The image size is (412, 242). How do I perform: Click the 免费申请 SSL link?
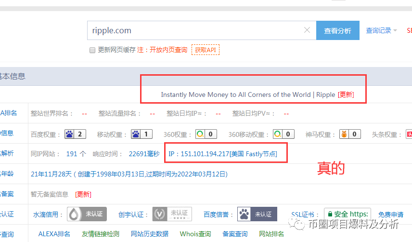click(391, 215)
